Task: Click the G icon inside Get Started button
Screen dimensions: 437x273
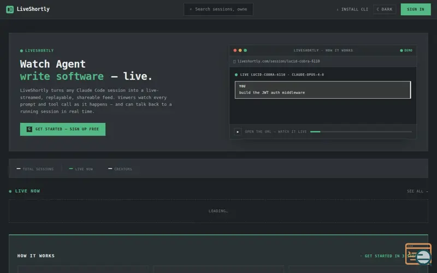Action: pos(29,129)
